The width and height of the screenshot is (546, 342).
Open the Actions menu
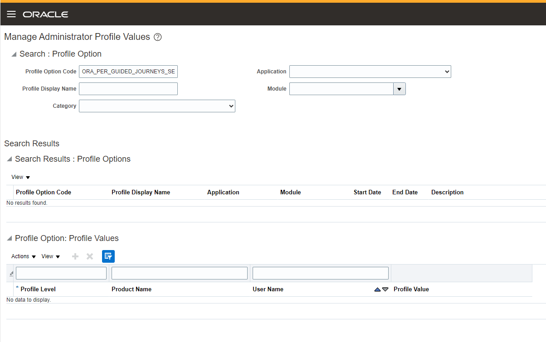click(23, 256)
